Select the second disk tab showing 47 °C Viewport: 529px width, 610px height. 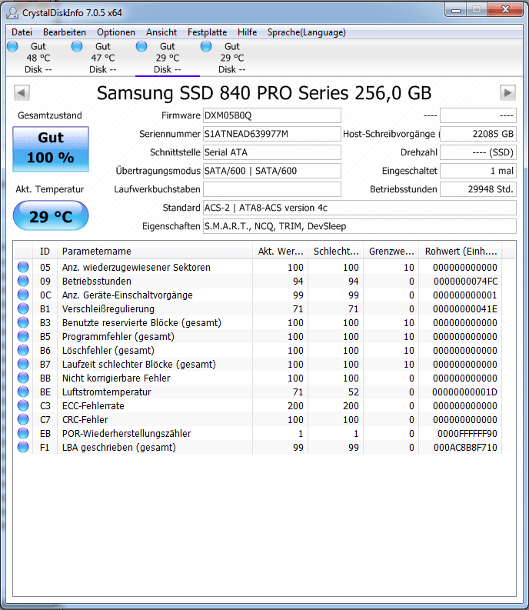(103, 58)
